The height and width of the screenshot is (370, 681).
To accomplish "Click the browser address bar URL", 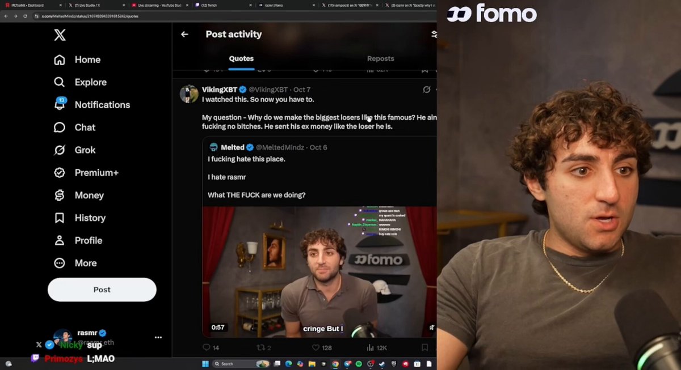I will [x=90, y=16].
